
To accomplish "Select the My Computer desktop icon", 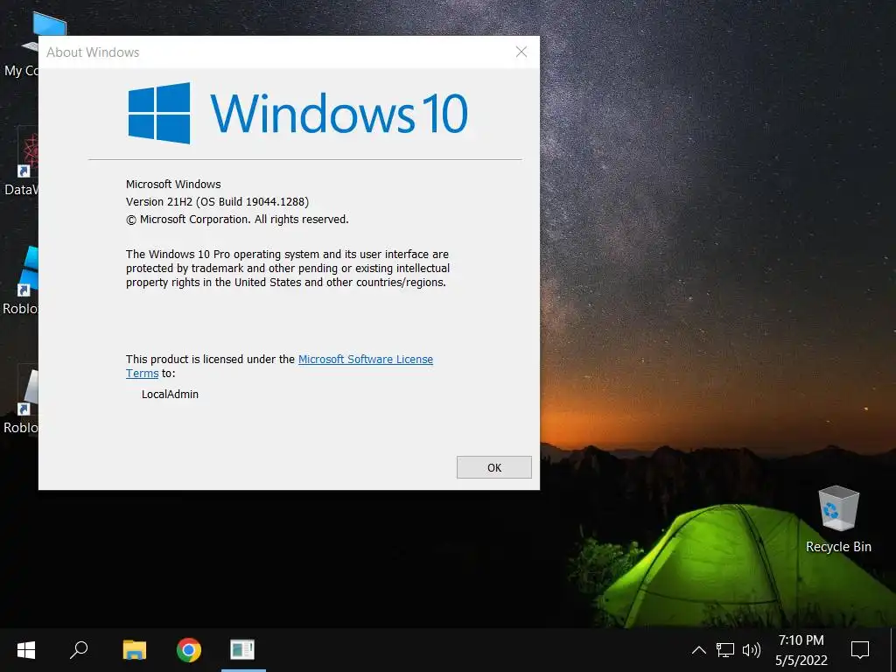I will pyautogui.click(x=22, y=45).
